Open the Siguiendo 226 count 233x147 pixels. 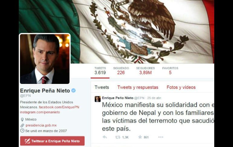point(121,71)
